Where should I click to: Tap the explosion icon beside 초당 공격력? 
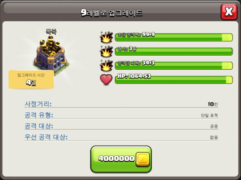[x=106, y=37]
